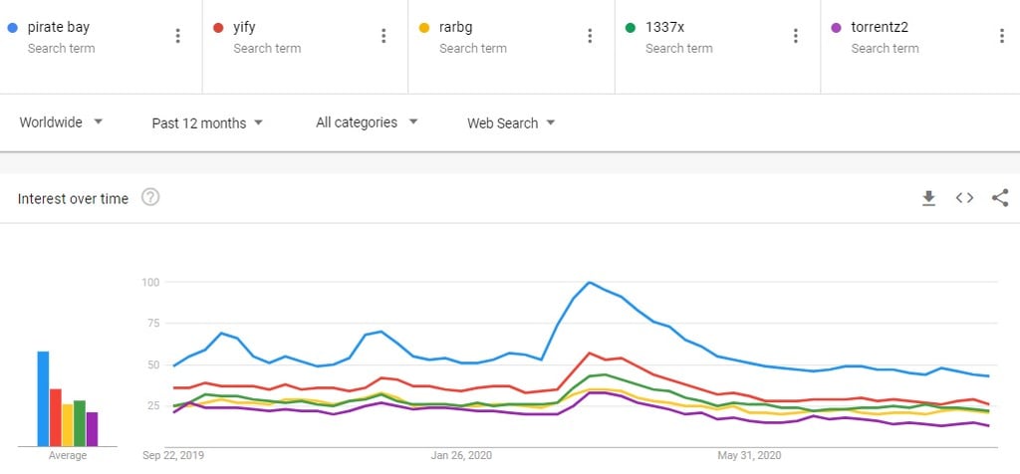
Task: Click the 75 y-axis label
Action: tap(153, 324)
